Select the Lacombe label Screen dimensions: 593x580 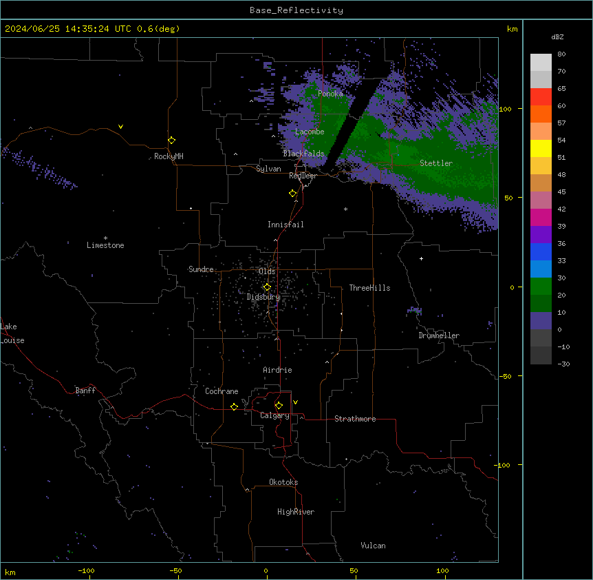click(310, 132)
